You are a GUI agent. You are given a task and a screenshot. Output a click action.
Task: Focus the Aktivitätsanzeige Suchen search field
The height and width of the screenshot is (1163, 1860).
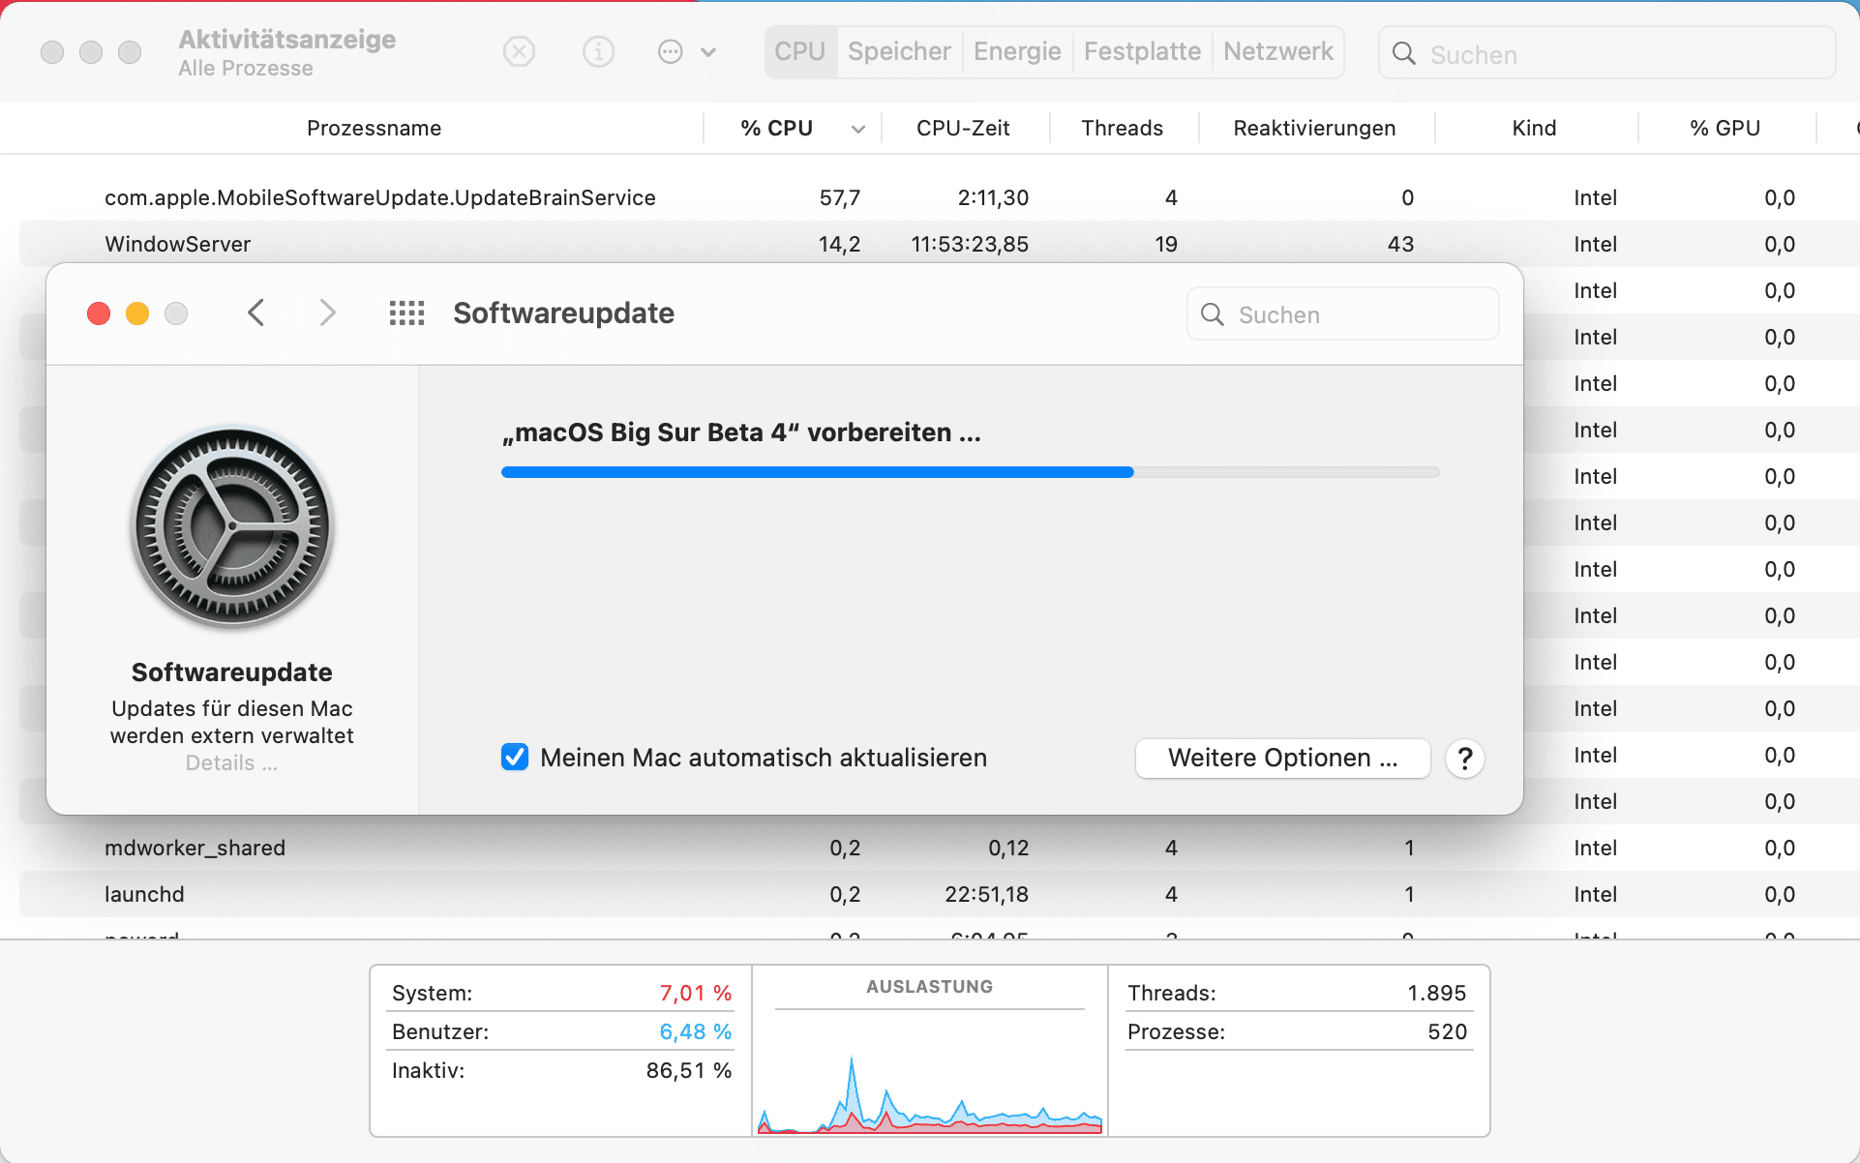pyautogui.click(x=1606, y=53)
